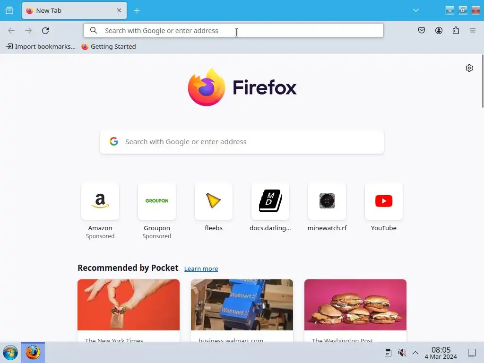Screen dimensions: 484x363
Task: Click the Firefox taskbar button
Action: click(x=33, y=353)
